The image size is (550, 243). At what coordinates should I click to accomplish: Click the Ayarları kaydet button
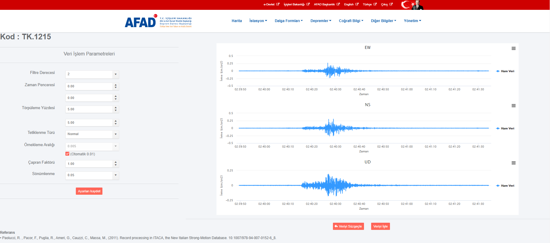click(89, 191)
